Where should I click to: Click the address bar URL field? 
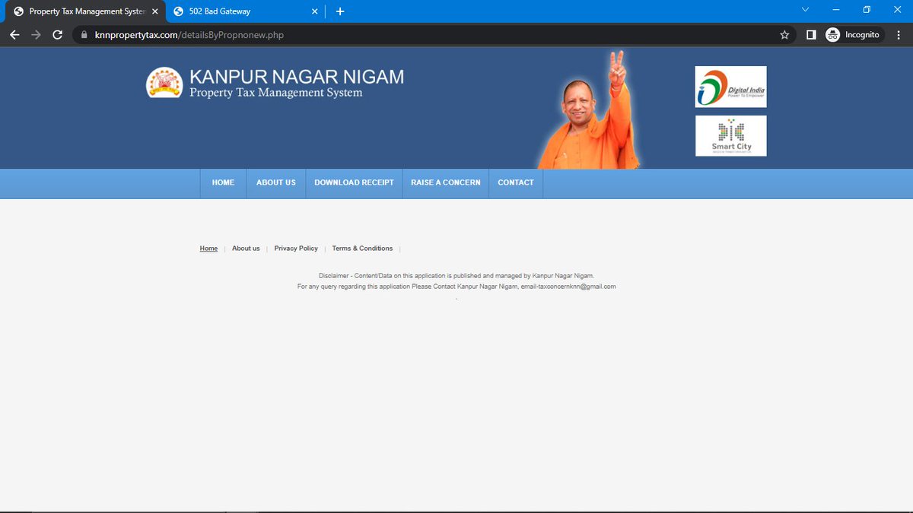coord(434,35)
